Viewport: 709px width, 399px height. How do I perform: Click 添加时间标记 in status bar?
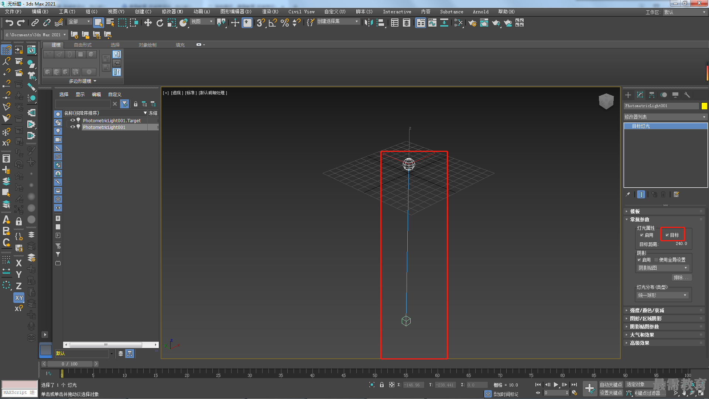tap(506, 394)
